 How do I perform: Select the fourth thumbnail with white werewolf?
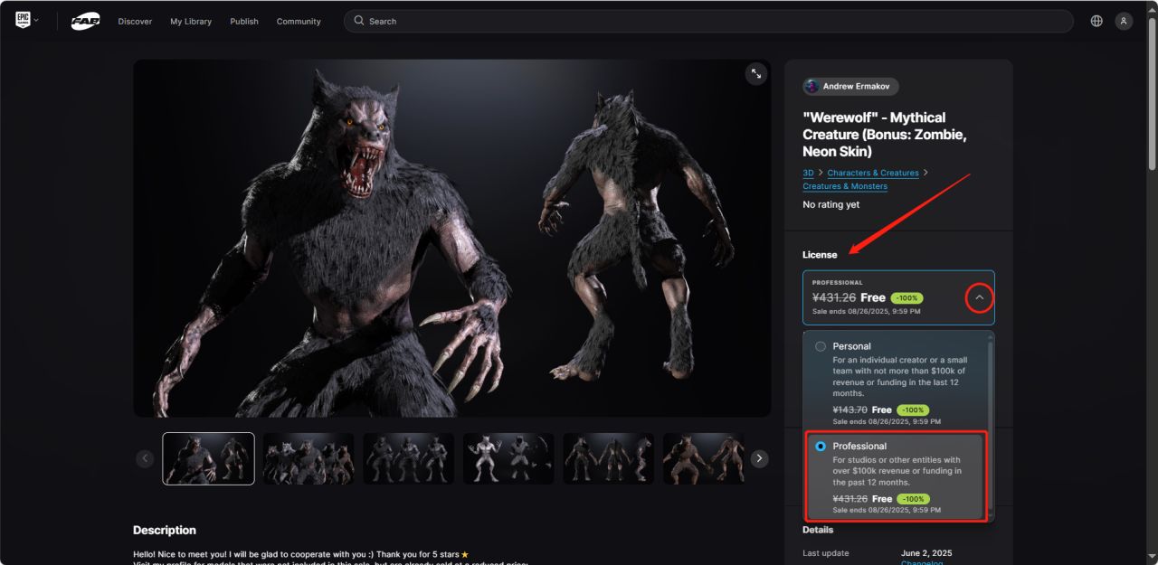pyautogui.click(x=508, y=458)
